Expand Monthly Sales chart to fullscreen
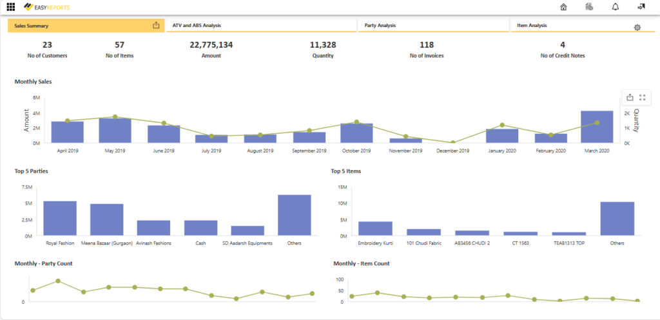The height and width of the screenshot is (320, 660). (x=642, y=97)
